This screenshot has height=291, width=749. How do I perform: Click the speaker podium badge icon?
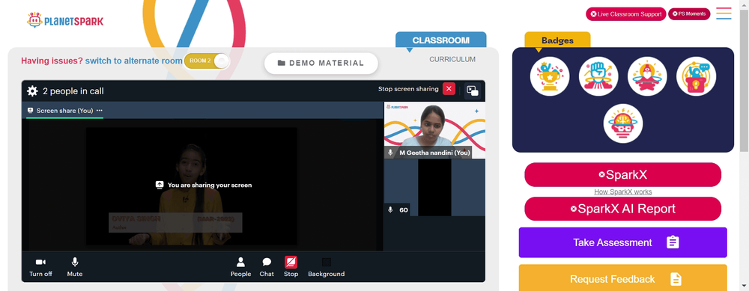696,76
